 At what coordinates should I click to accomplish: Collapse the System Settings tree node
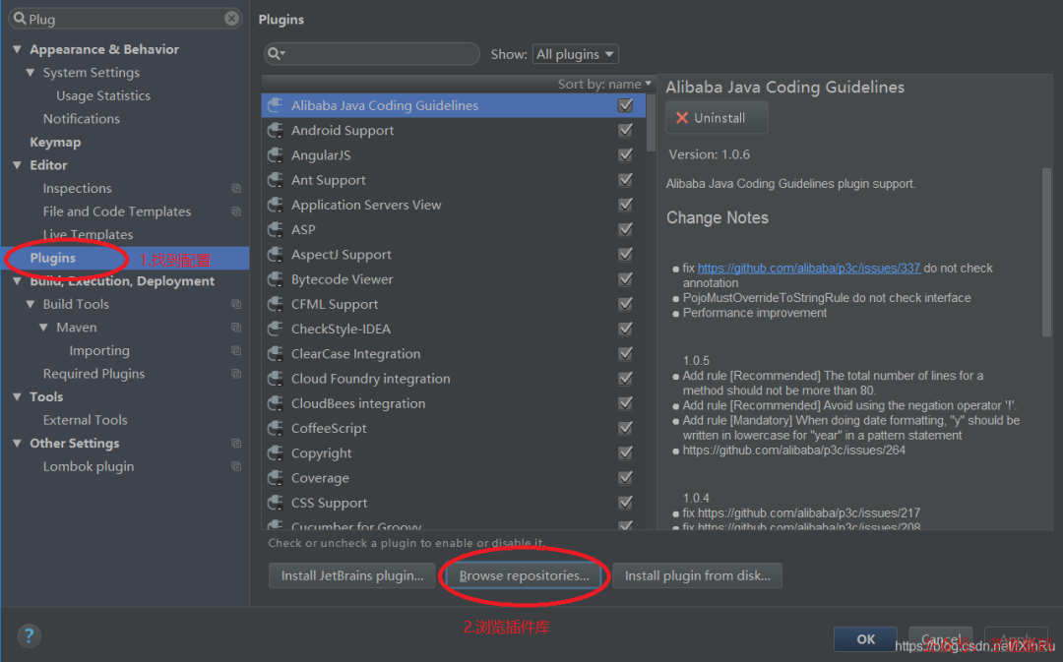(31, 73)
